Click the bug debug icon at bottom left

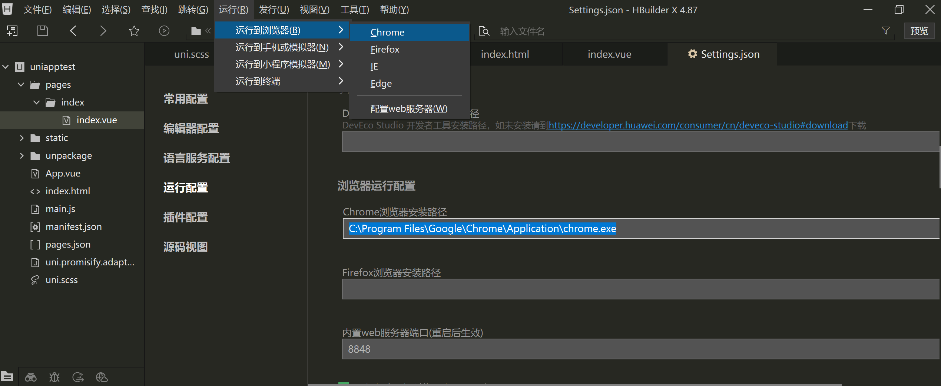54,377
